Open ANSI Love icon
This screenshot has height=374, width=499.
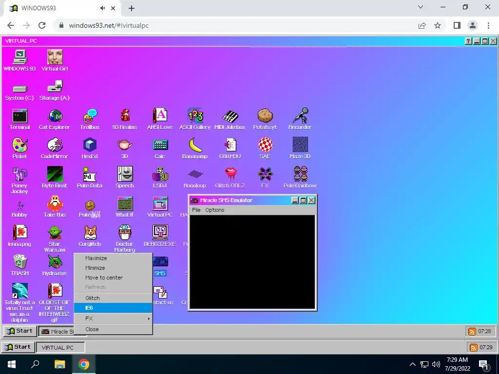pyautogui.click(x=160, y=120)
